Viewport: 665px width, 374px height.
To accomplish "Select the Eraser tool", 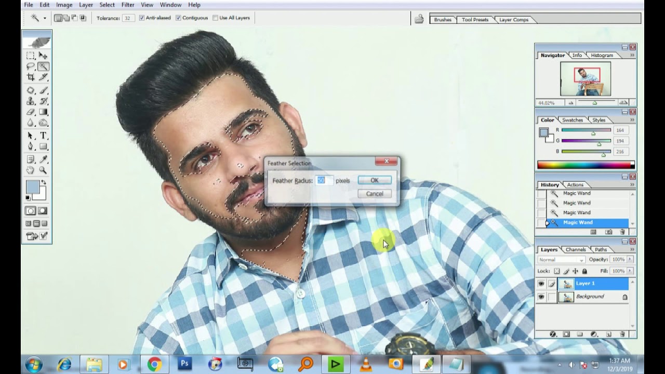I will pos(31,112).
